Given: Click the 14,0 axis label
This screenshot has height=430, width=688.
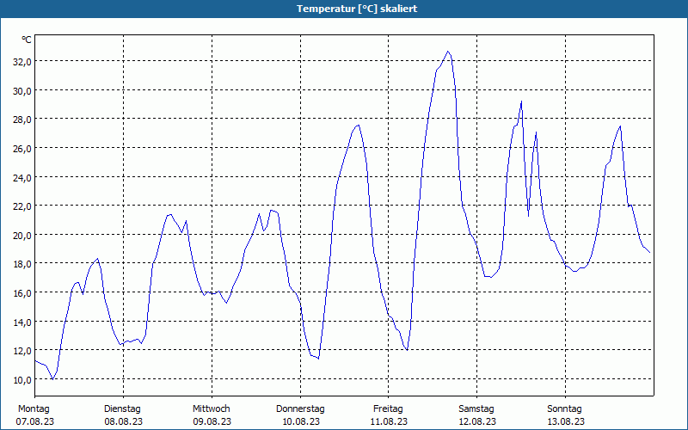Looking at the screenshot, I should click(x=22, y=322).
